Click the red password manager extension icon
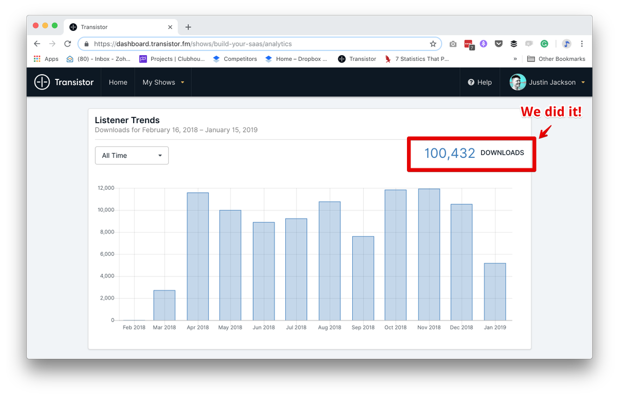619x397 pixels. pos(468,44)
